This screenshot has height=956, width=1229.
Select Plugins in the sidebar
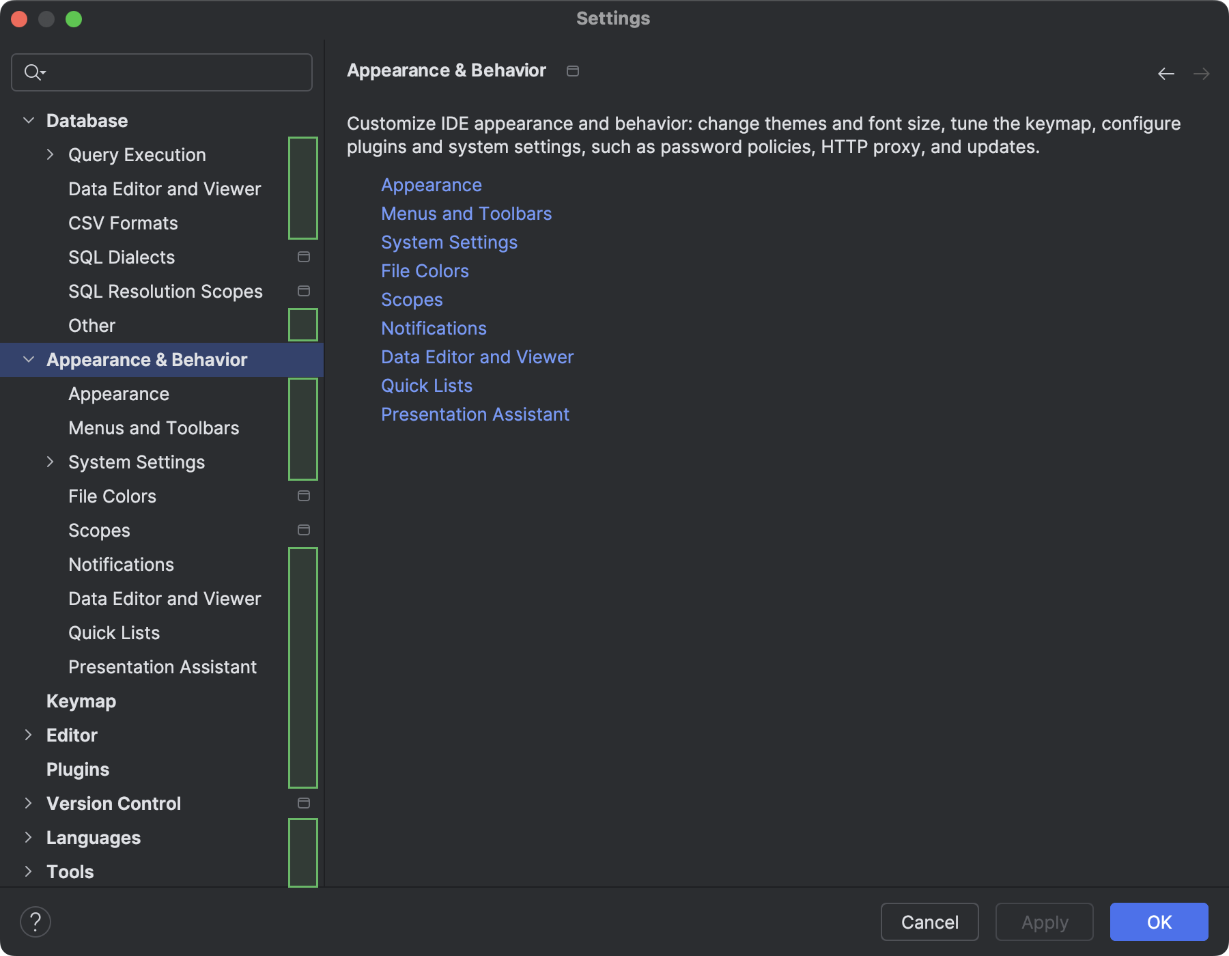point(78,769)
